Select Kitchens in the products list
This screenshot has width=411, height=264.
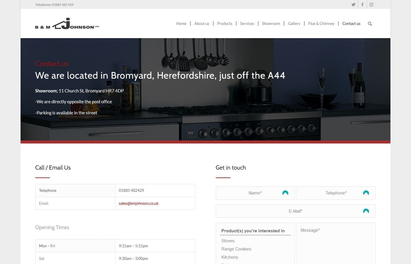[230, 257]
